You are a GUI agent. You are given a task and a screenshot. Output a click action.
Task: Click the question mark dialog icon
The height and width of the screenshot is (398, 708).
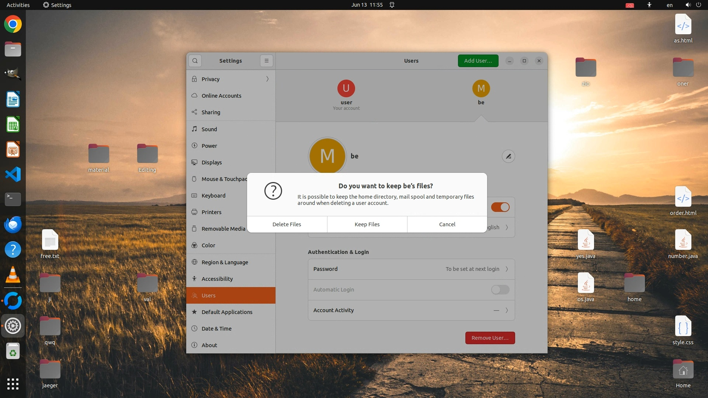coord(273,191)
